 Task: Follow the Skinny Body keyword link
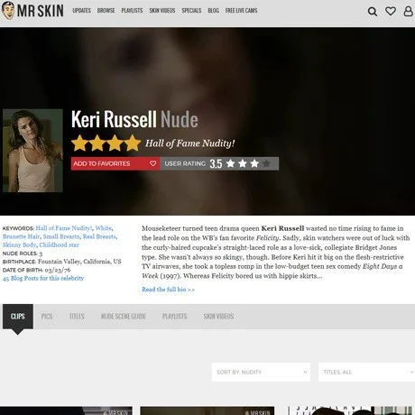19,244
